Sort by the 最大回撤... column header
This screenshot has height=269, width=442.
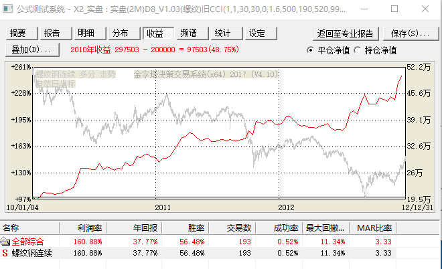[326, 228]
